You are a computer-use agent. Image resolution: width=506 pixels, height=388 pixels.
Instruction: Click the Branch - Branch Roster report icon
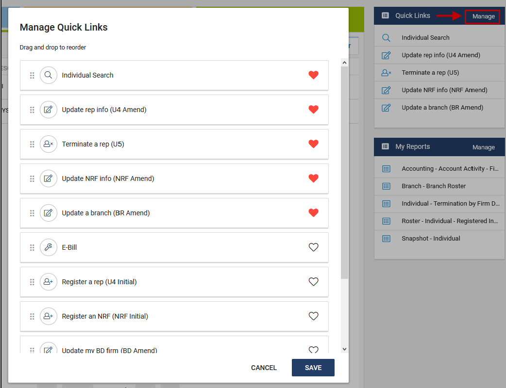coord(386,186)
